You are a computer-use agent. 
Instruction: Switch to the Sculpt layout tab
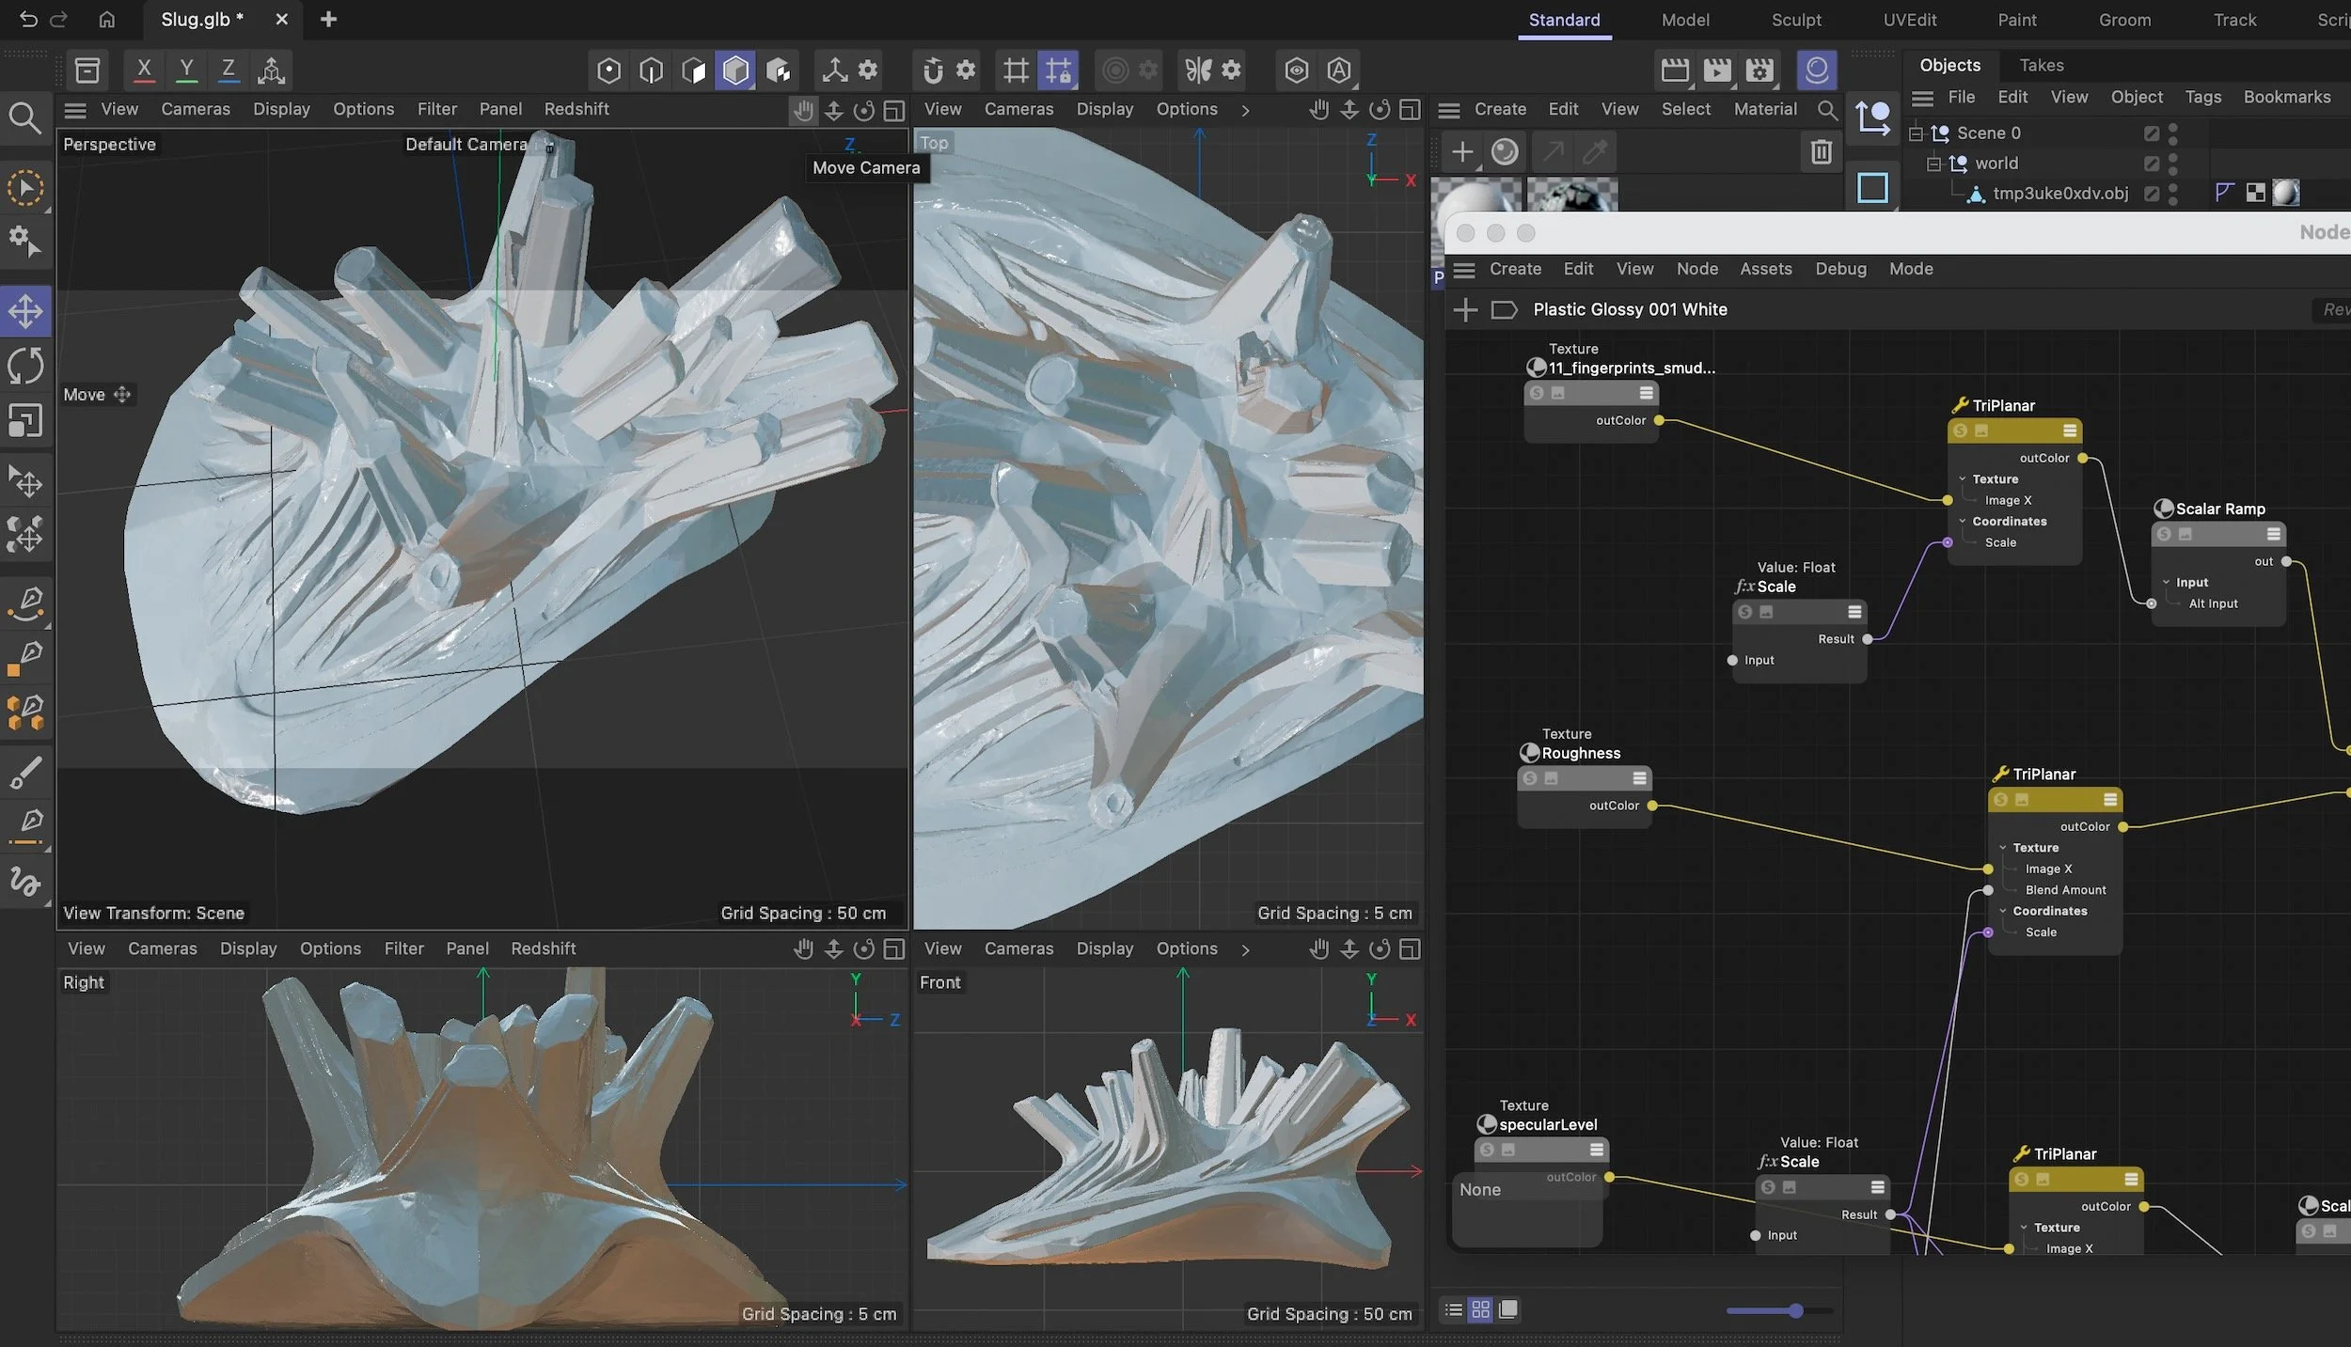(x=1795, y=20)
